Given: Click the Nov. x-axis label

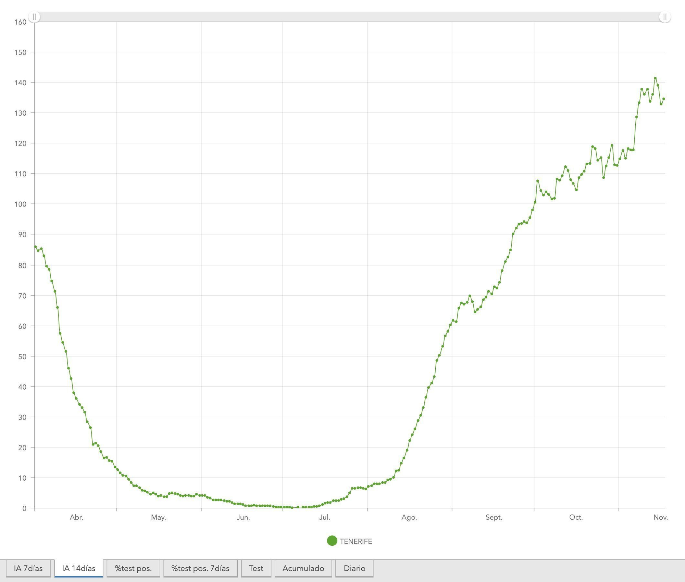Looking at the screenshot, I should pyautogui.click(x=660, y=517).
